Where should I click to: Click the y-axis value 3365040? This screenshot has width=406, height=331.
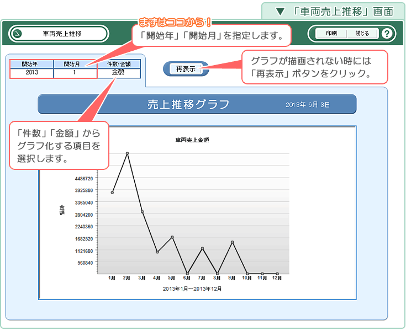[84, 202]
